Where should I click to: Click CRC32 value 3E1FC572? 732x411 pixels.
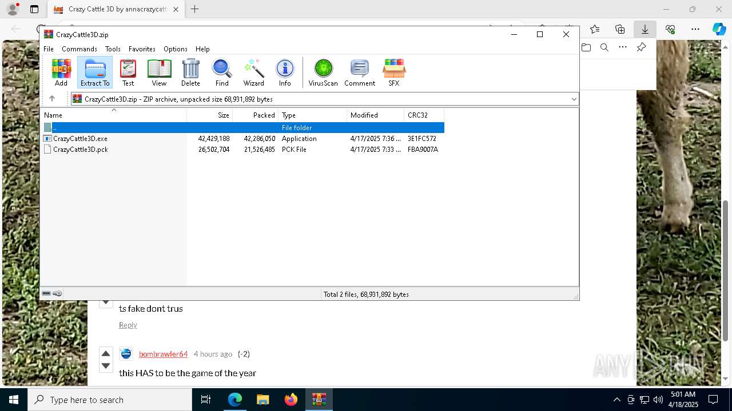[422, 139]
